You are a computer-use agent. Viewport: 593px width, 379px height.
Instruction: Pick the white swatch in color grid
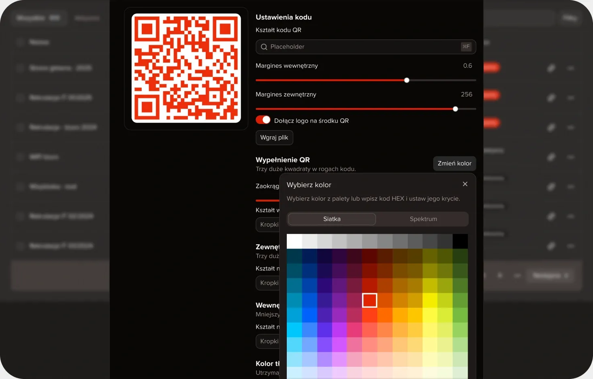(x=294, y=241)
